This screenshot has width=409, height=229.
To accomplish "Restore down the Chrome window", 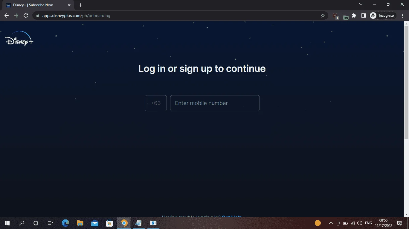I will tap(388, 4).
